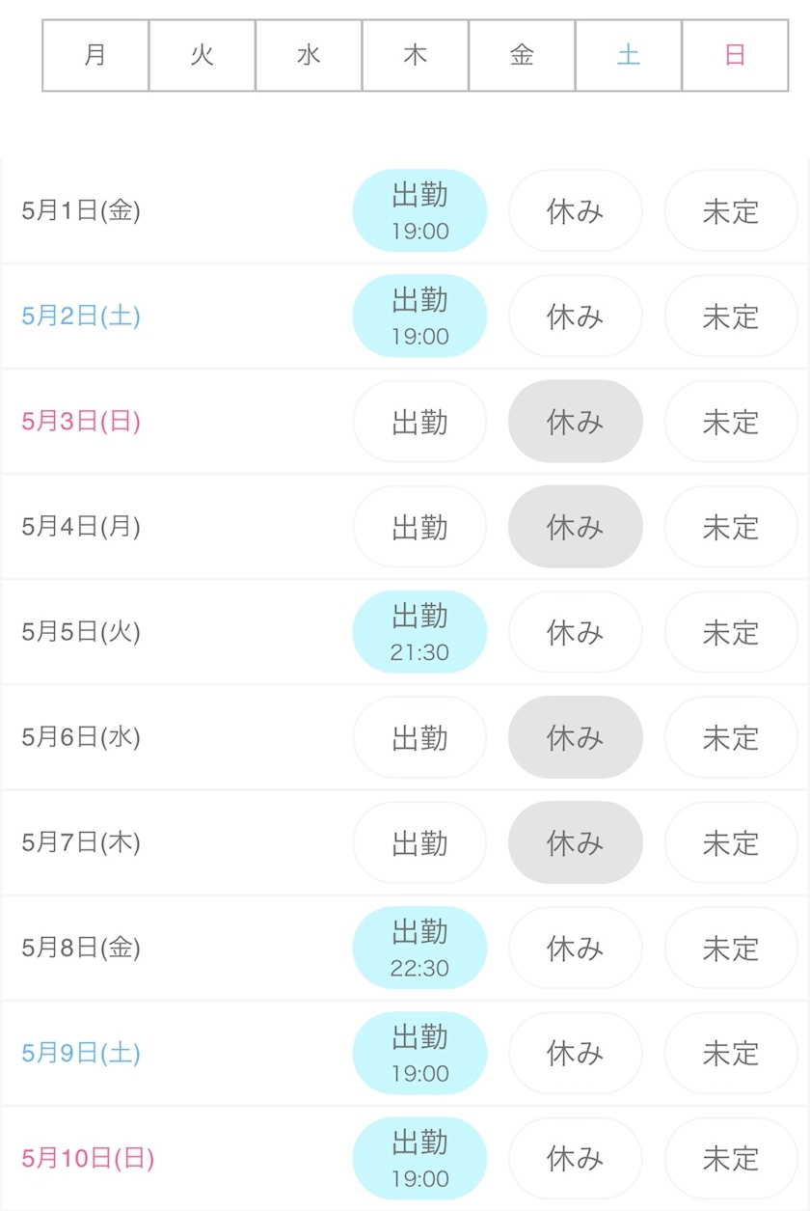Click 出勤 22:30 button for 5月8日

419,948
